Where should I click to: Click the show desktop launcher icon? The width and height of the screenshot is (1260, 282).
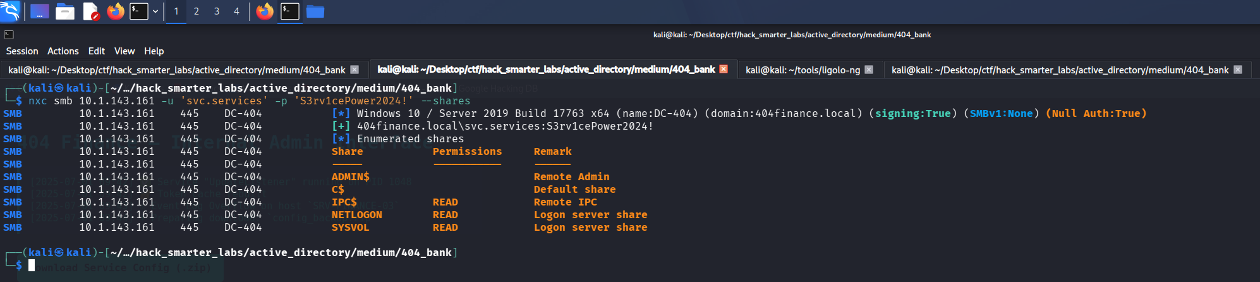click(39, 11)
